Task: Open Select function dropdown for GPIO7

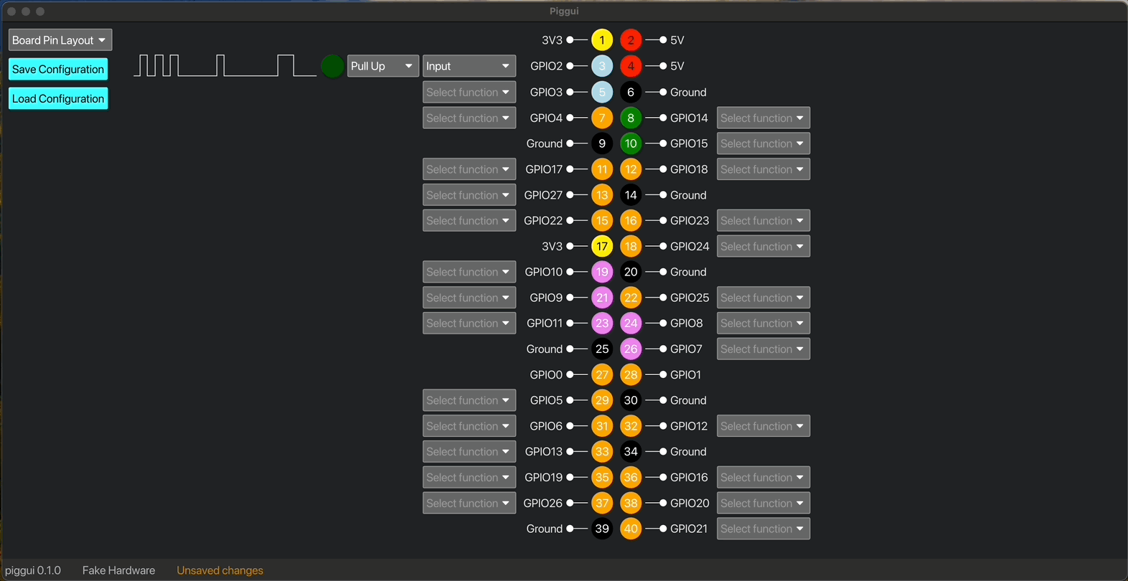Action: tap(763, 349)
